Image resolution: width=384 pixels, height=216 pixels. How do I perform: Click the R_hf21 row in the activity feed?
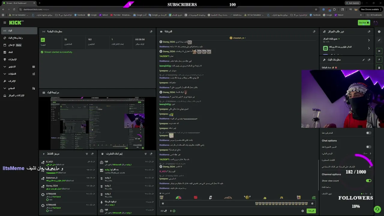pos(68,163)
